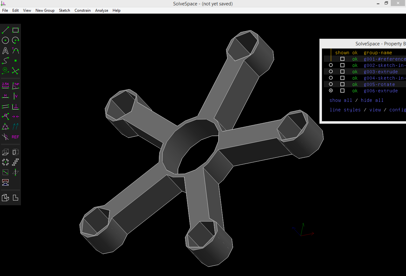
Task: Create new sketch in workplane group
Action: (x=5, y=172)
